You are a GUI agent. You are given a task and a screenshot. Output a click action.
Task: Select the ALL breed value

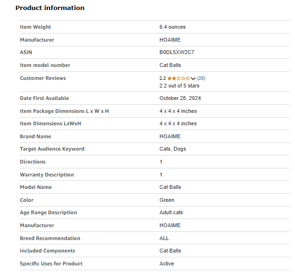(164, 238)
